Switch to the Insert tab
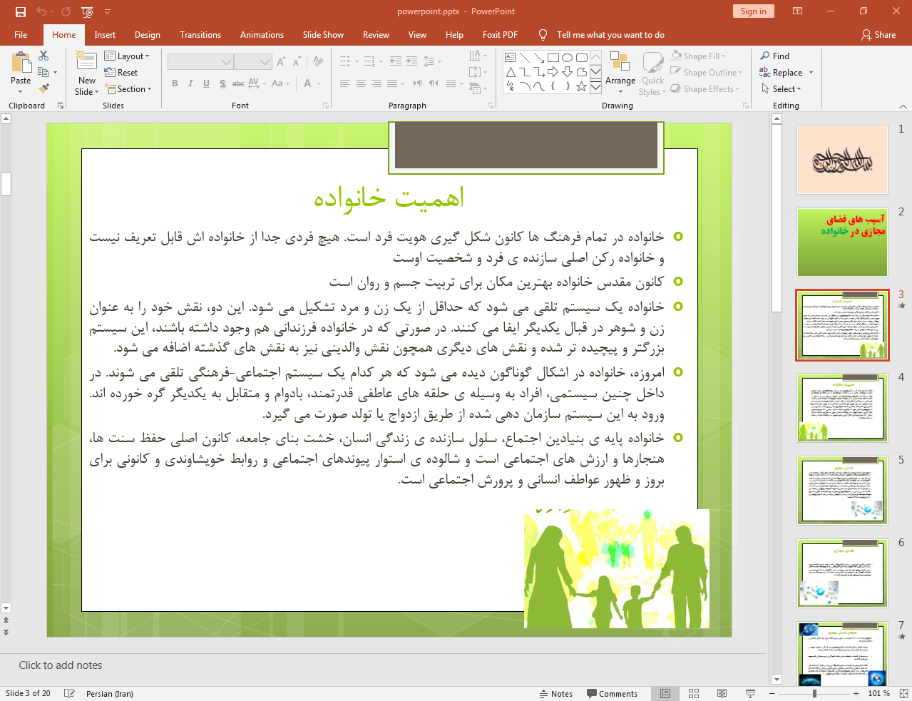Viewport: 912px width, 701px height. [105, 35]
